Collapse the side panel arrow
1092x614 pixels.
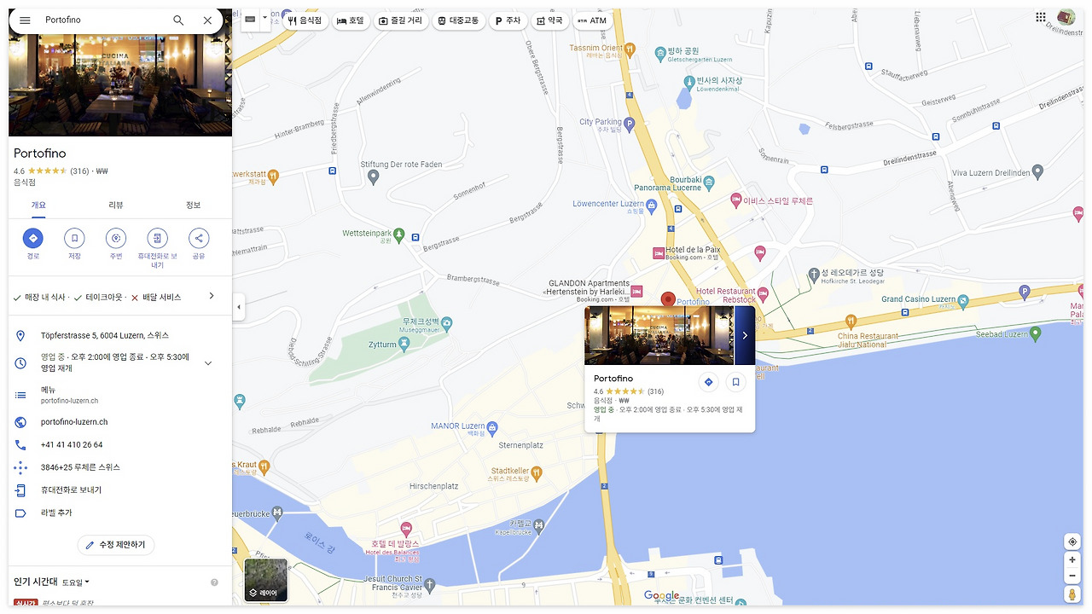coord(239,307)
